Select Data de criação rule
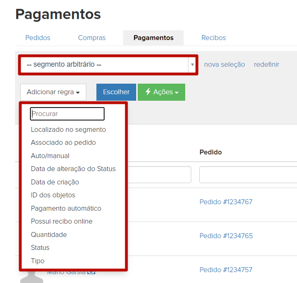The width and height of the screenshot is (297, 283). pos(55,182)
